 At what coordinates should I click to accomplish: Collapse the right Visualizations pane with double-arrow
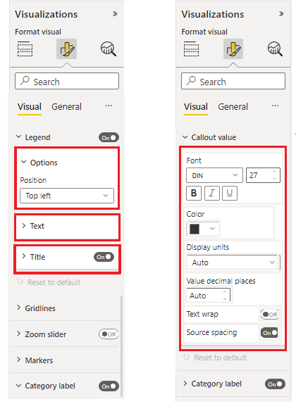281,14
